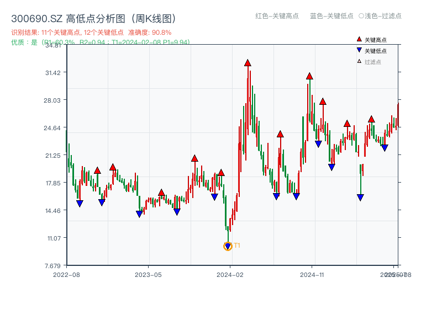Select the red 关键高点 legend triangle icon
This screenshot has width=442, height=331.
[359, 39]
